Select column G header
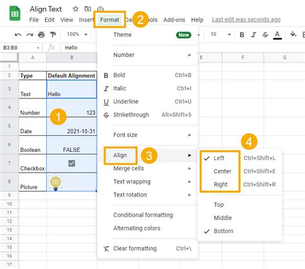The width and height of the screenshot is (305, 269). [284, 57]
